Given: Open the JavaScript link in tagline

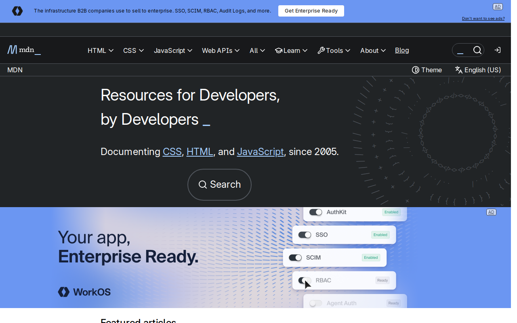Looking at the screenshot, I should pos(261,152).
